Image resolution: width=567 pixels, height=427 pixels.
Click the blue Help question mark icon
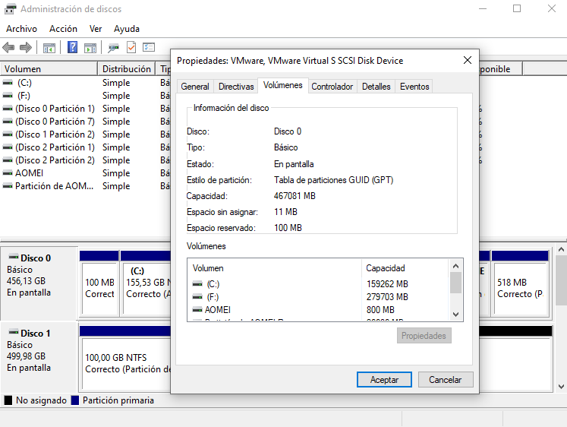click(x=72, y=47)
